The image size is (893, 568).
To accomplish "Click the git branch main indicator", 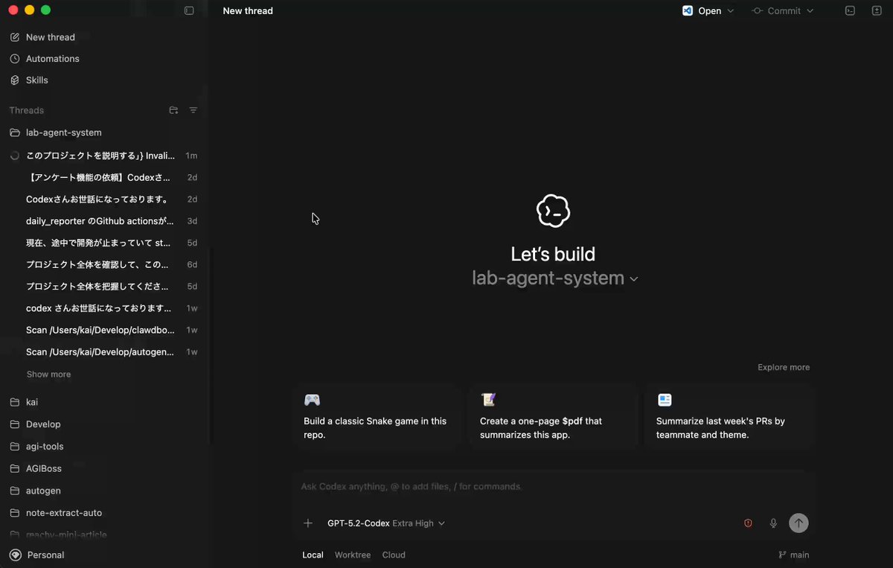I will point(793,555).
